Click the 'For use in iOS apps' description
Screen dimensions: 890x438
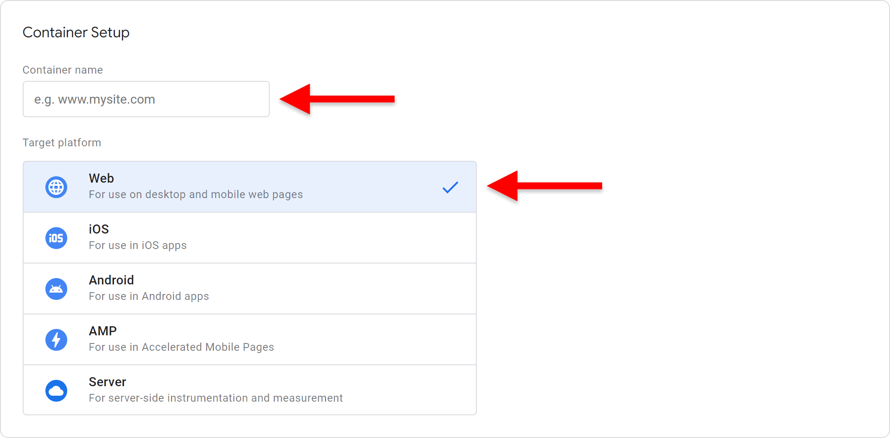tap(138, 245)
